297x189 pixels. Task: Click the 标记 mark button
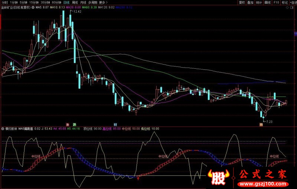(x=285, y=2)
